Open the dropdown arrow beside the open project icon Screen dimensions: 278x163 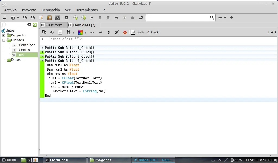click(x=18, y=18)
